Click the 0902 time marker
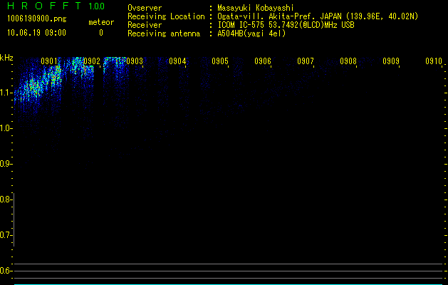The image size is (448, 285). [x=92, y=61]
